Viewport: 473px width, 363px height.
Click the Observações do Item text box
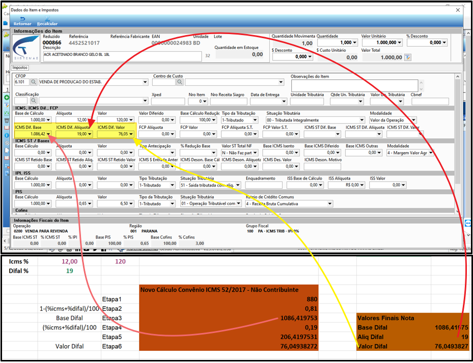click(354, 85)
